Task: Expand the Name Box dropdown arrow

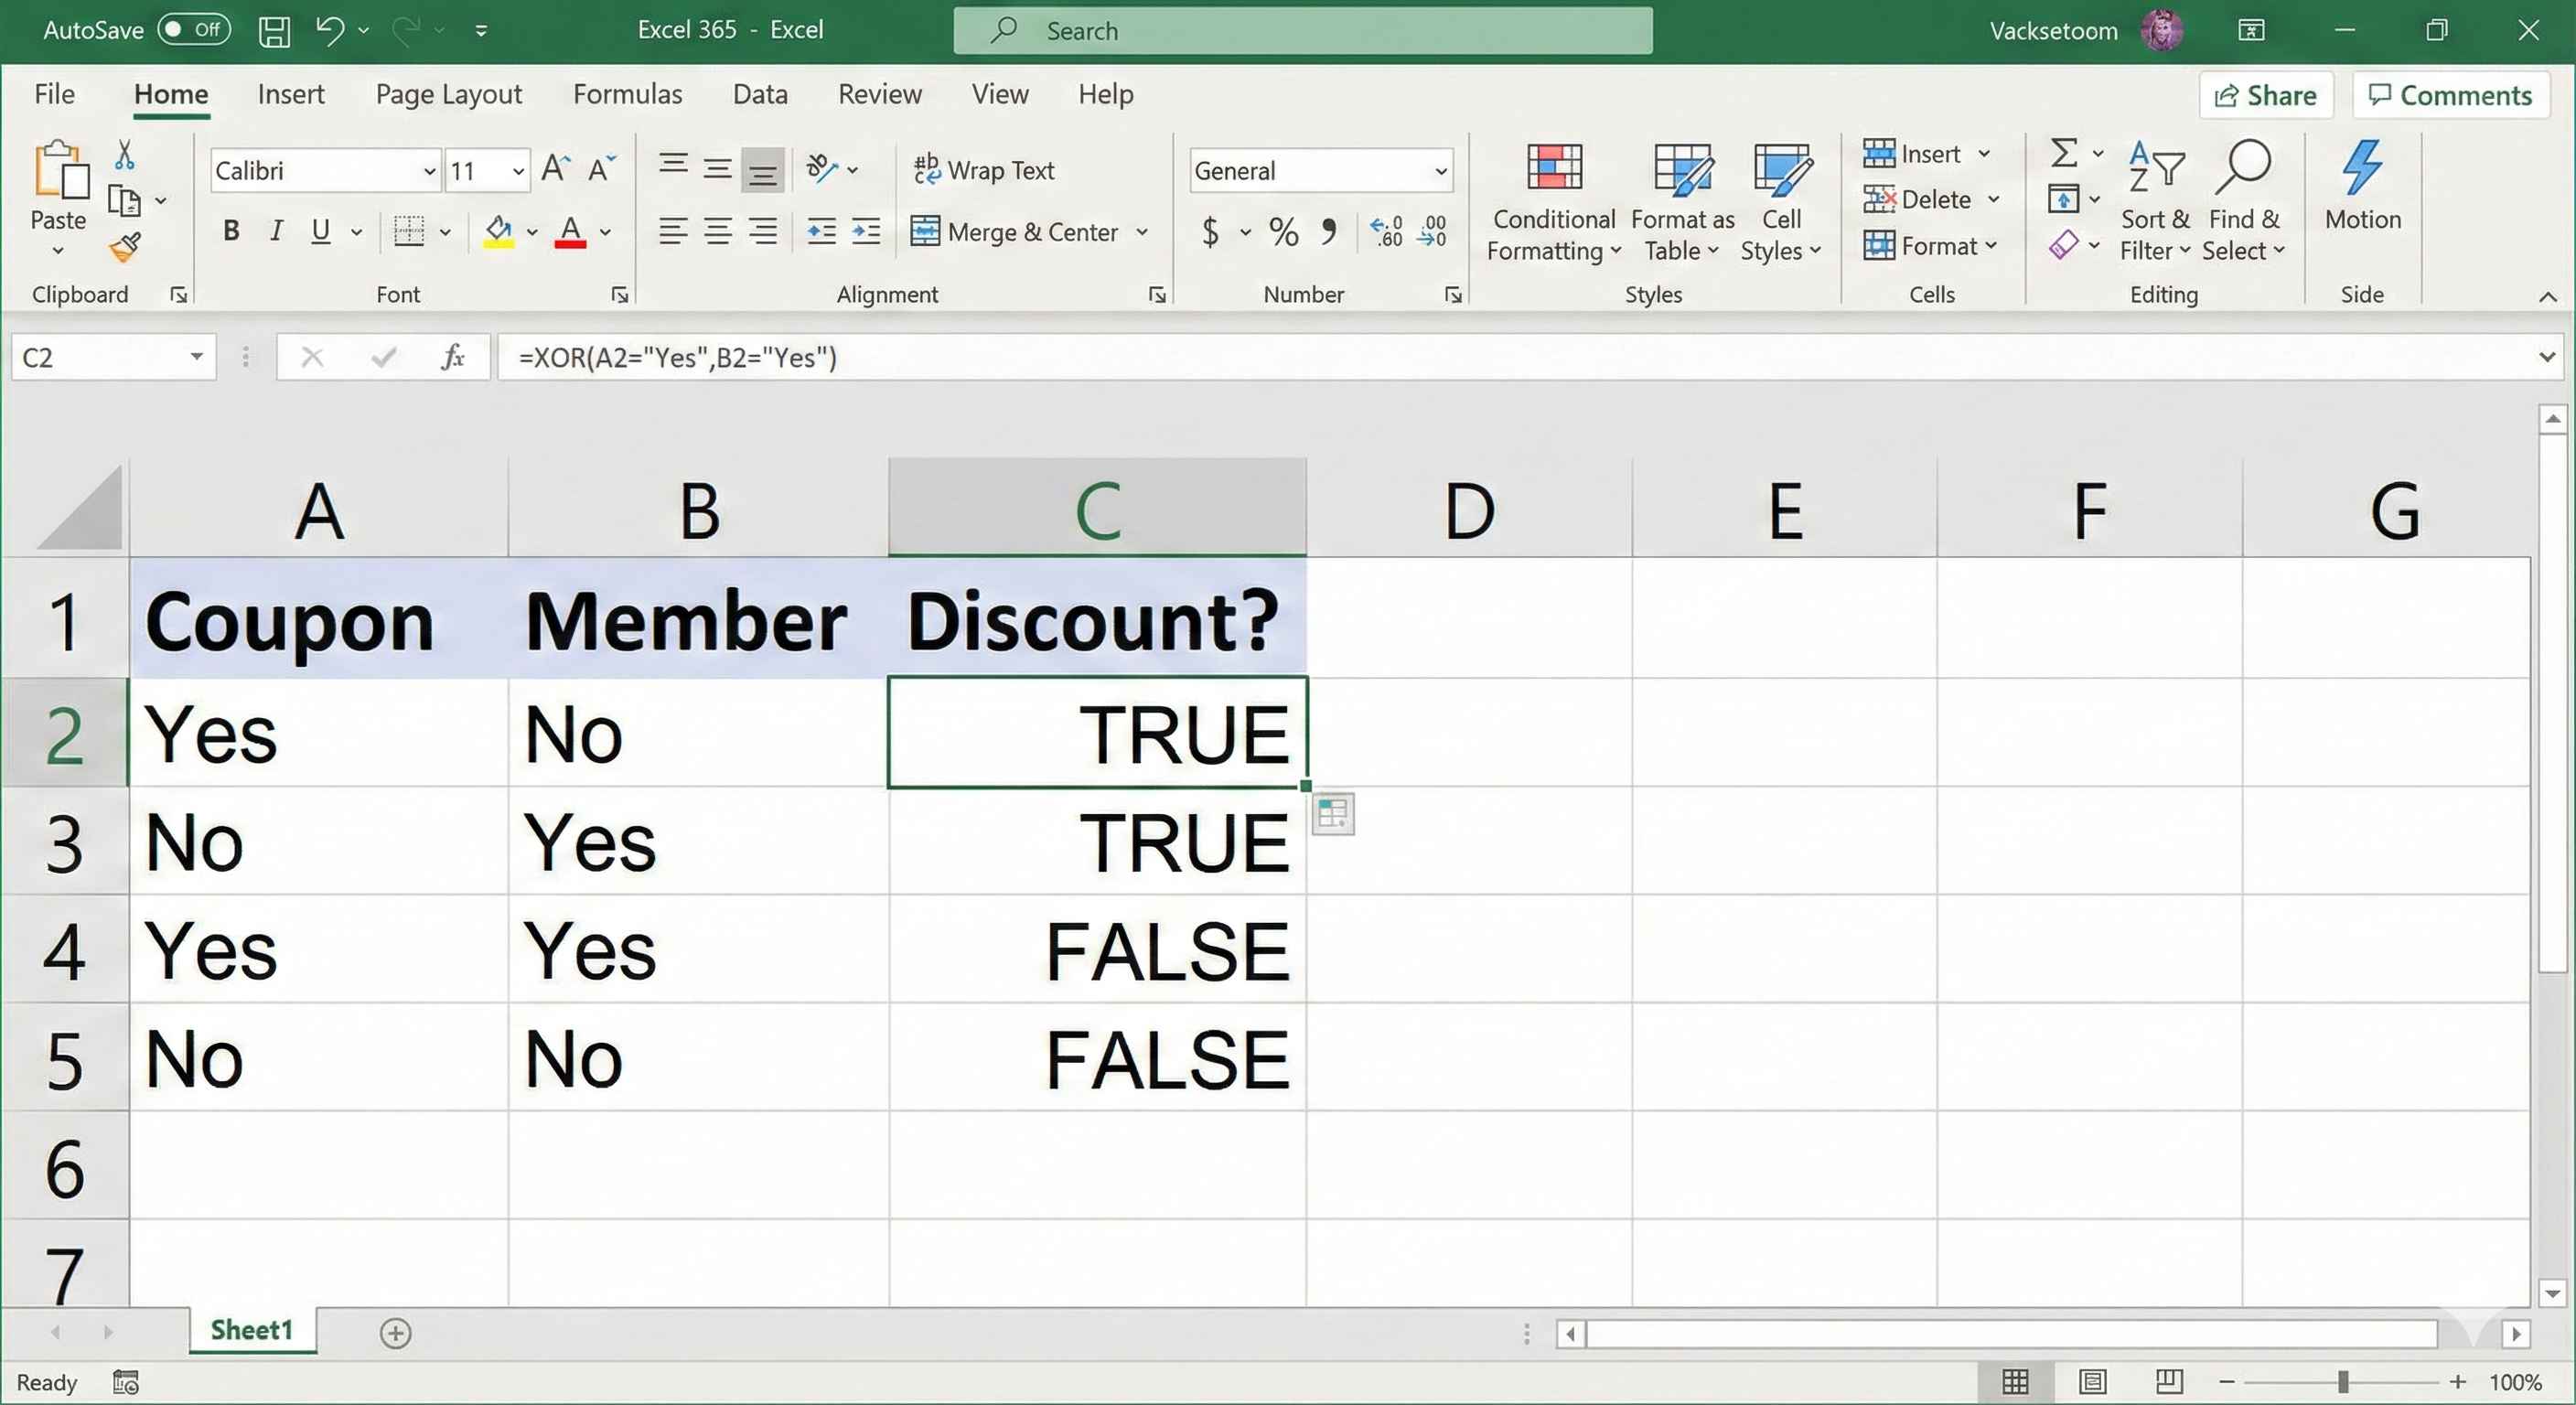Action: point(196,357)
